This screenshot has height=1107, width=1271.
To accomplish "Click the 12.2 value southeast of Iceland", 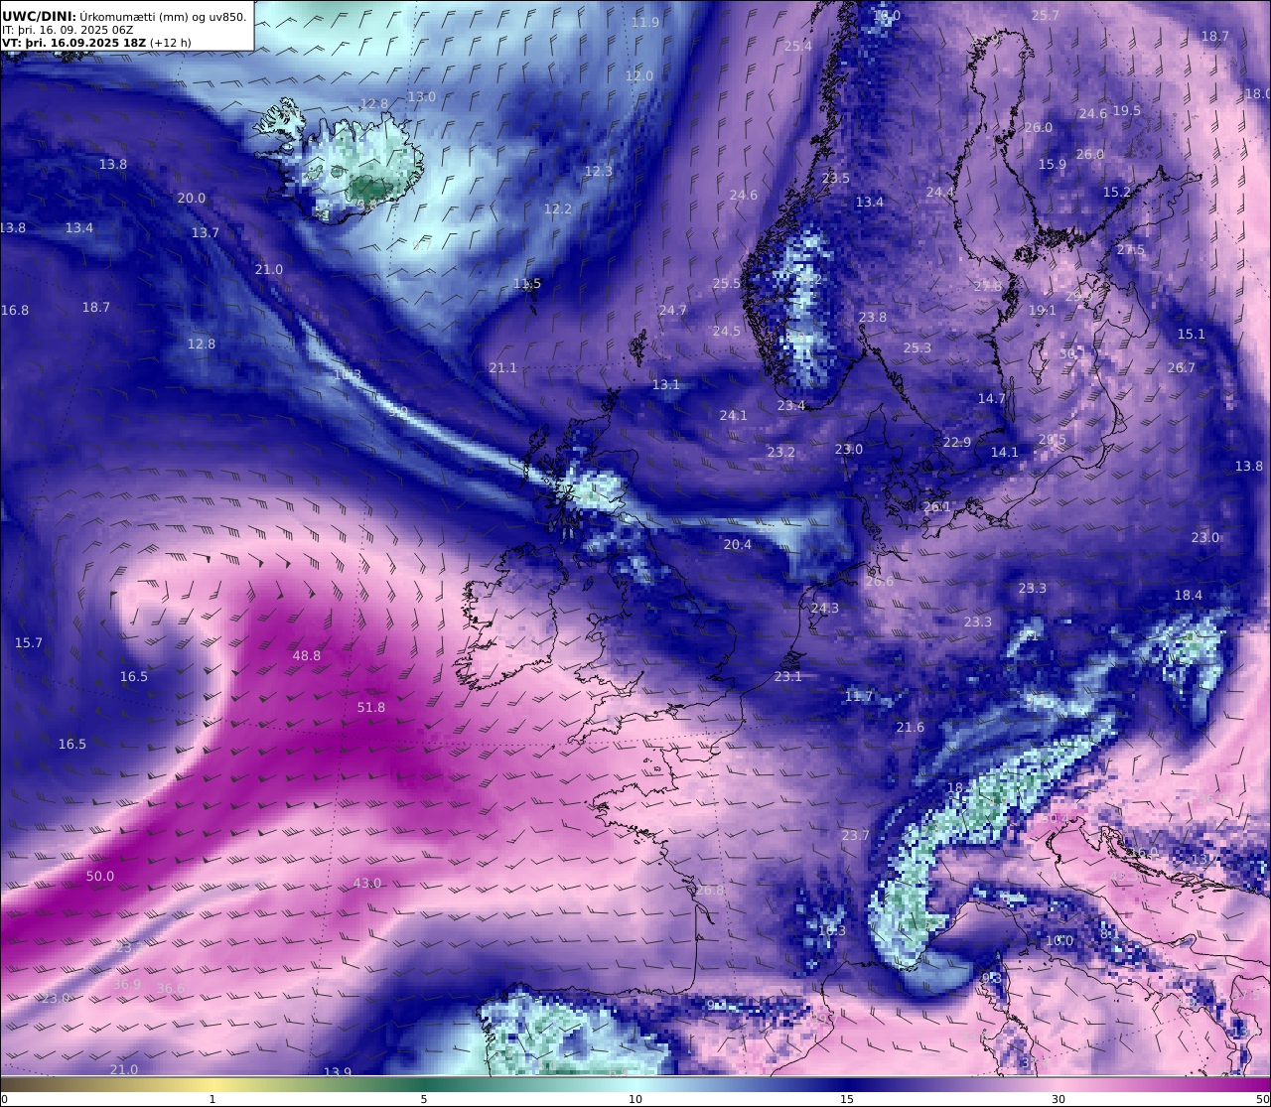I will coord(558,208).
